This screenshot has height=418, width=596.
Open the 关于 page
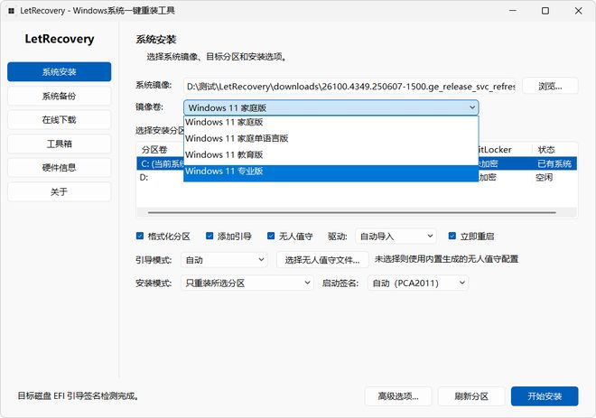coord(60,191)
